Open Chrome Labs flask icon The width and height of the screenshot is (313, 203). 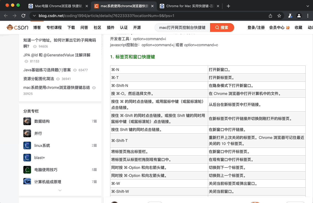coord(290,16)
